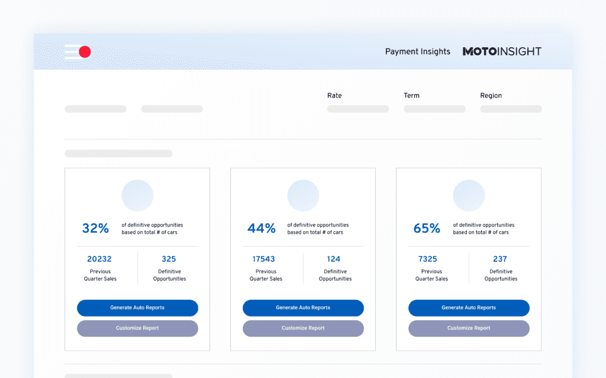Toggle the Previous Quarter Sales value 17543

point(265,259)
